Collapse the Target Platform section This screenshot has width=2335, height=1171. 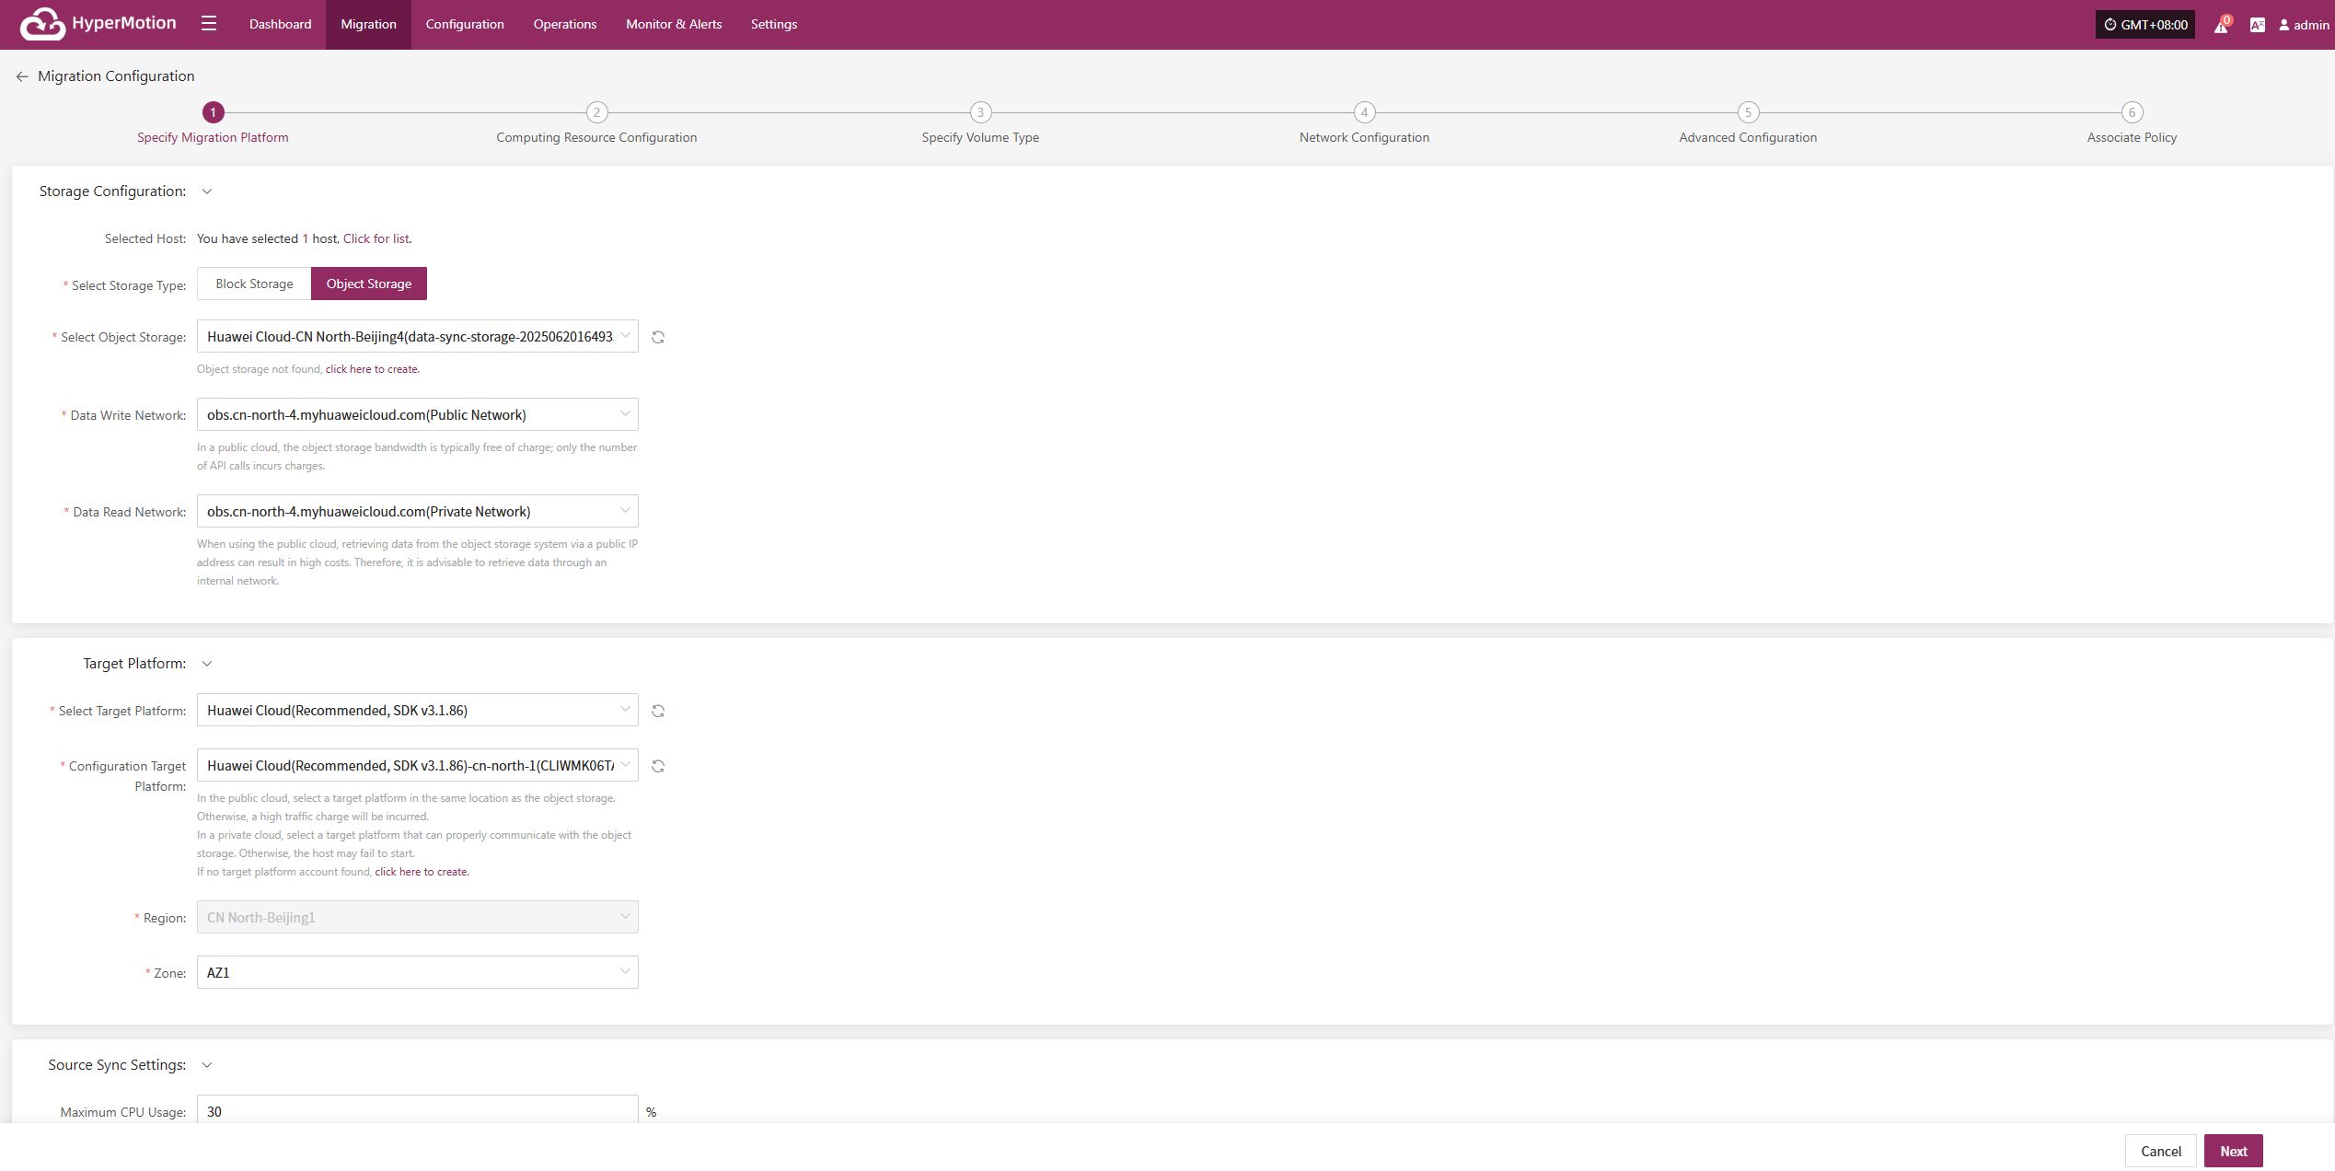click(207, 664)
